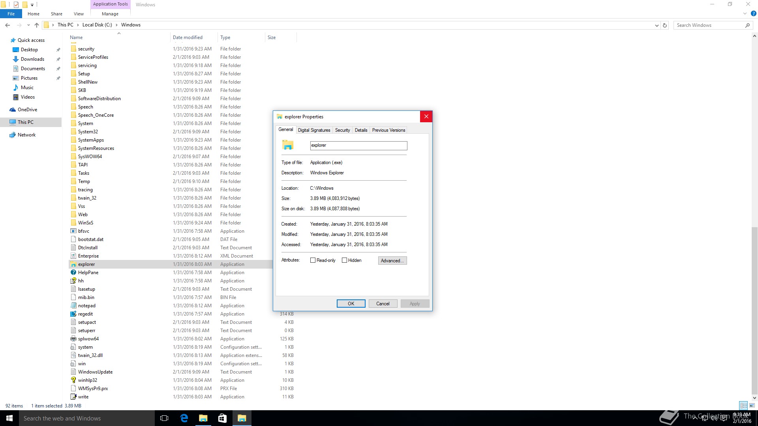Click the HelpPane file icon

[x=73, y=273]
